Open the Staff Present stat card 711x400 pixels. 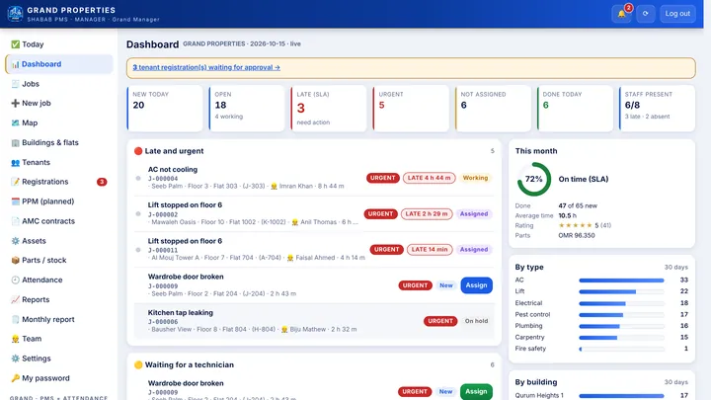tap(657, 109)
